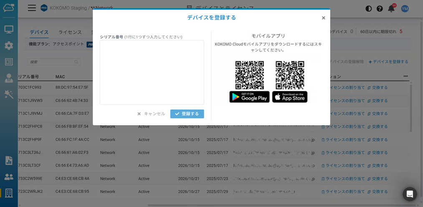Open the wand tools icon in sidebar

[x=9, y=94]
